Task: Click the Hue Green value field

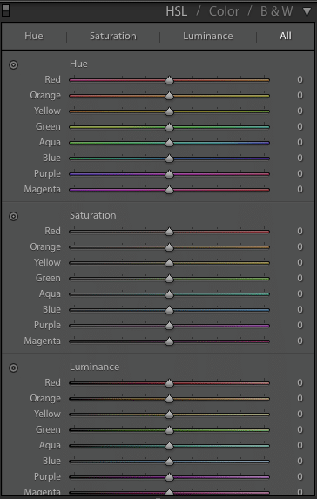Action: tap(300, 126)
